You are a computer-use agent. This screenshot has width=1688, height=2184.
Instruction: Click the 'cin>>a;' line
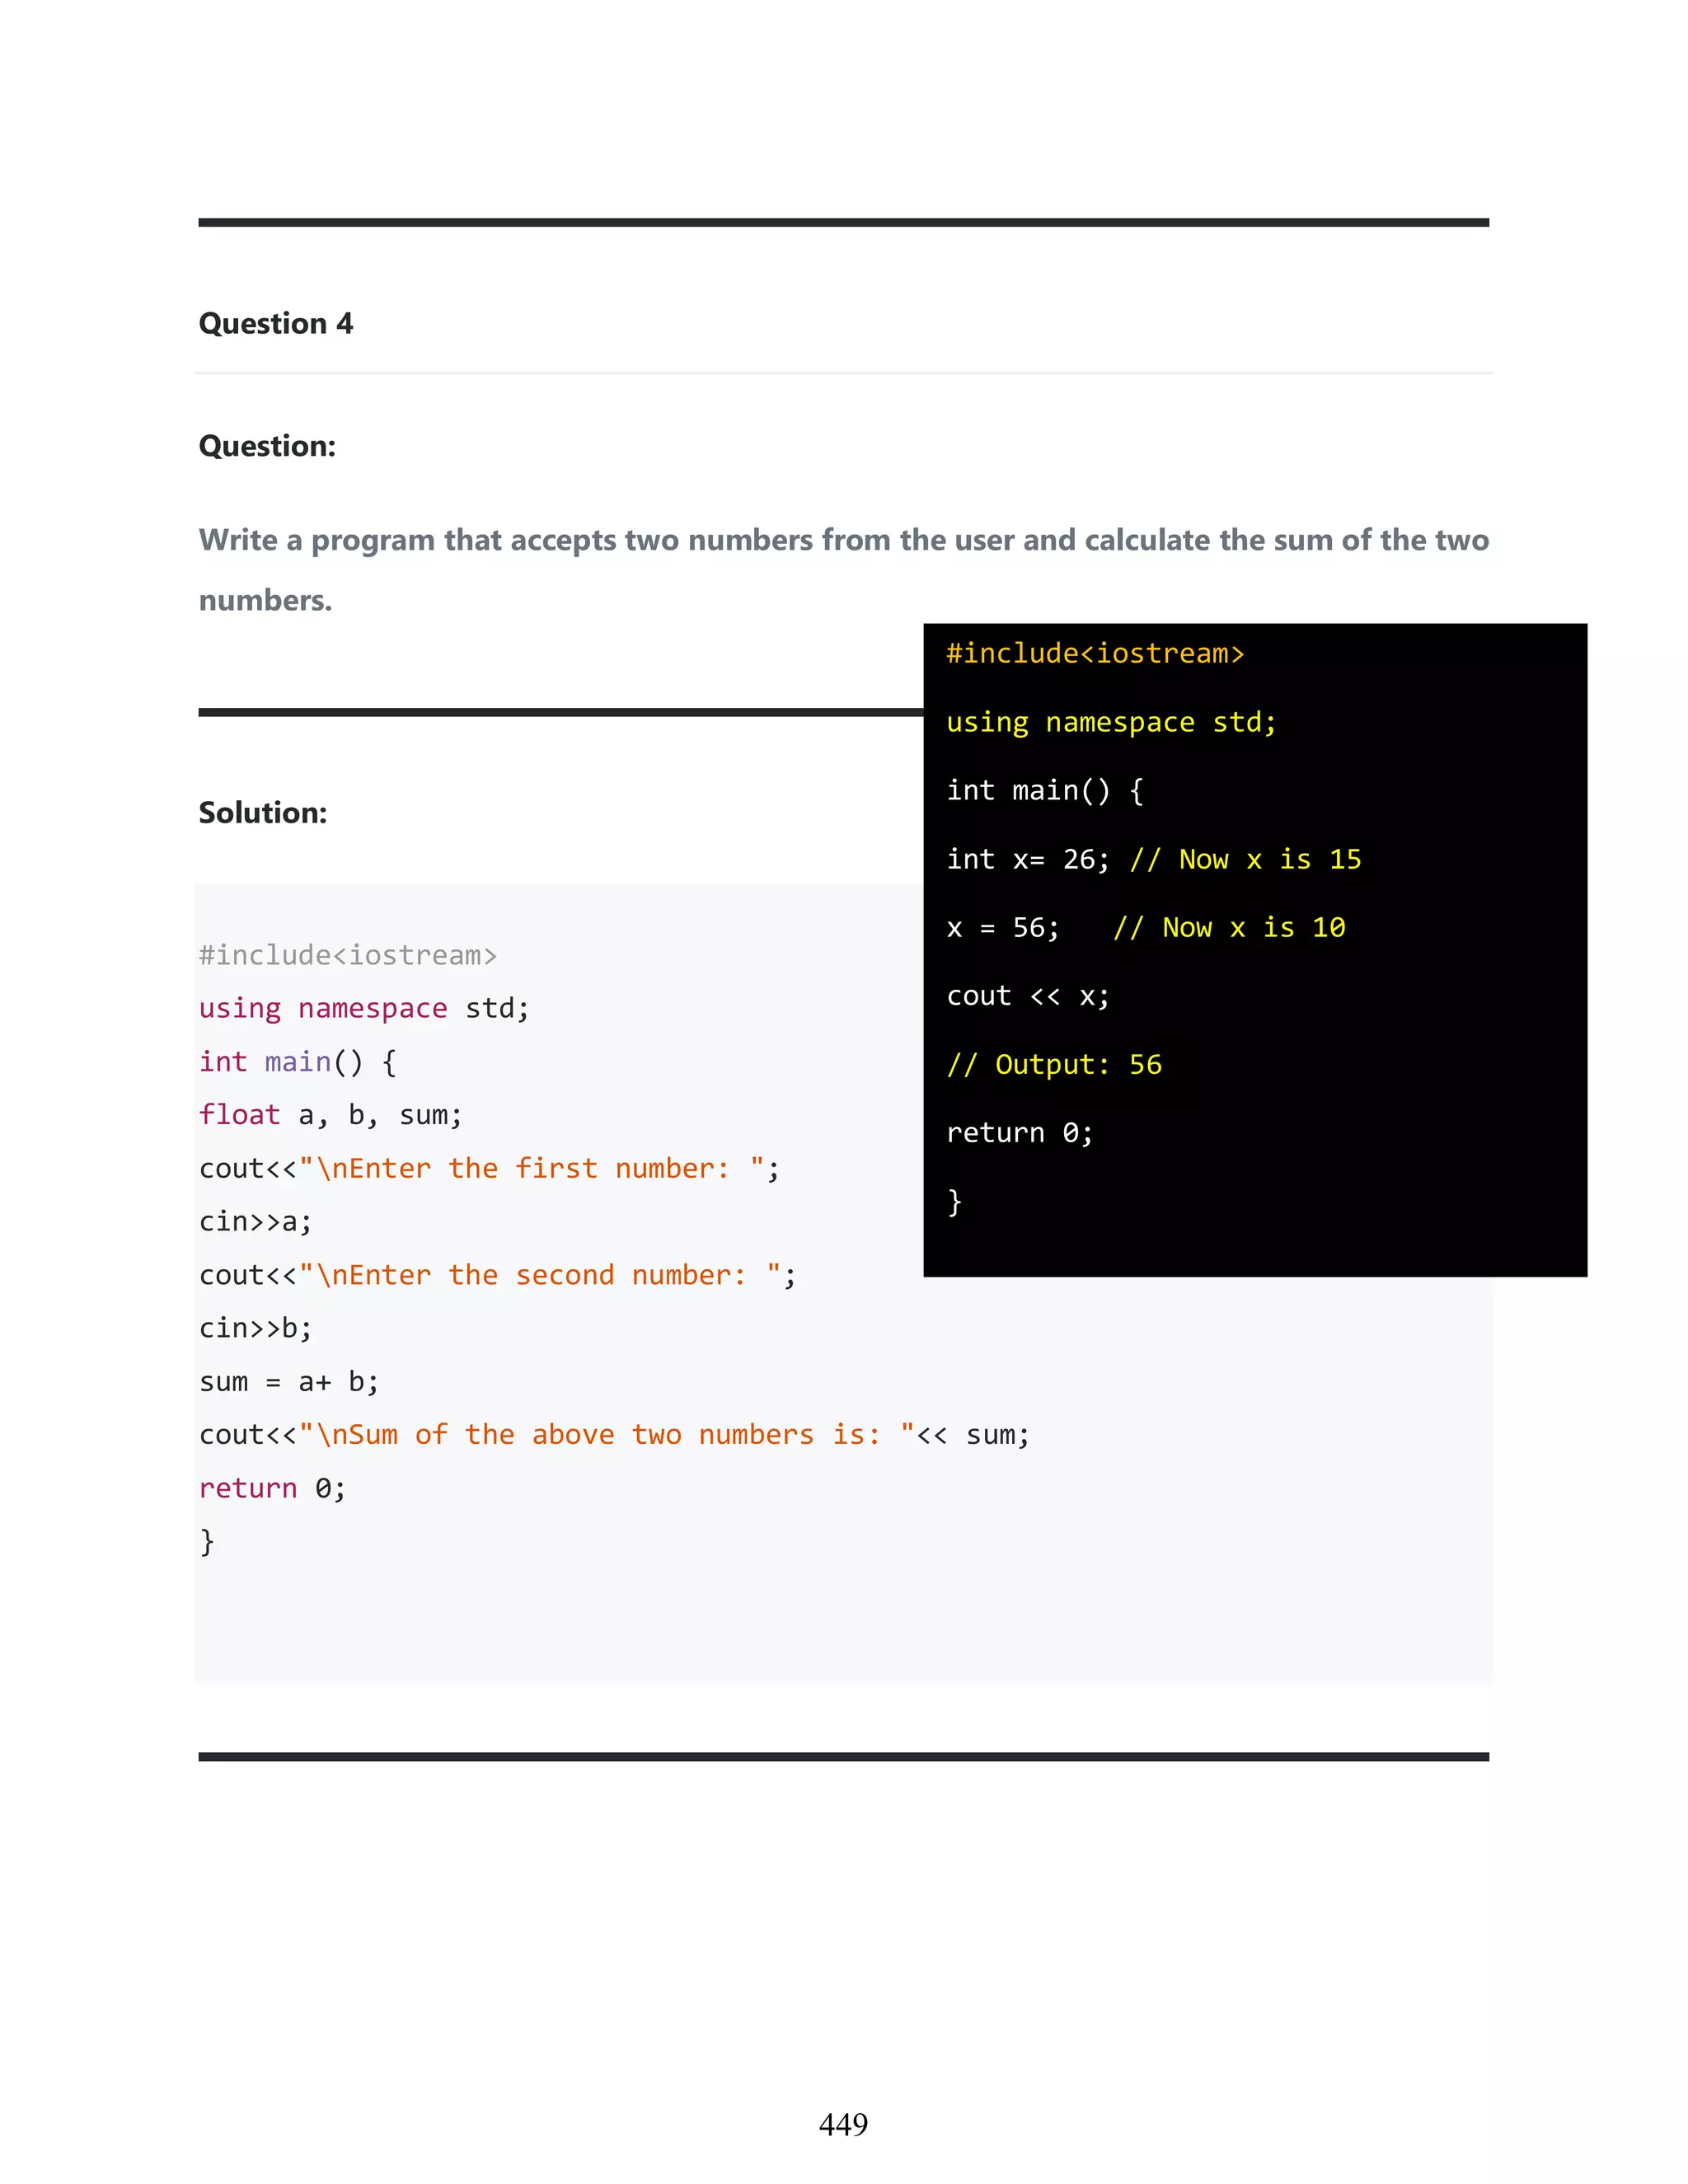256,1222
